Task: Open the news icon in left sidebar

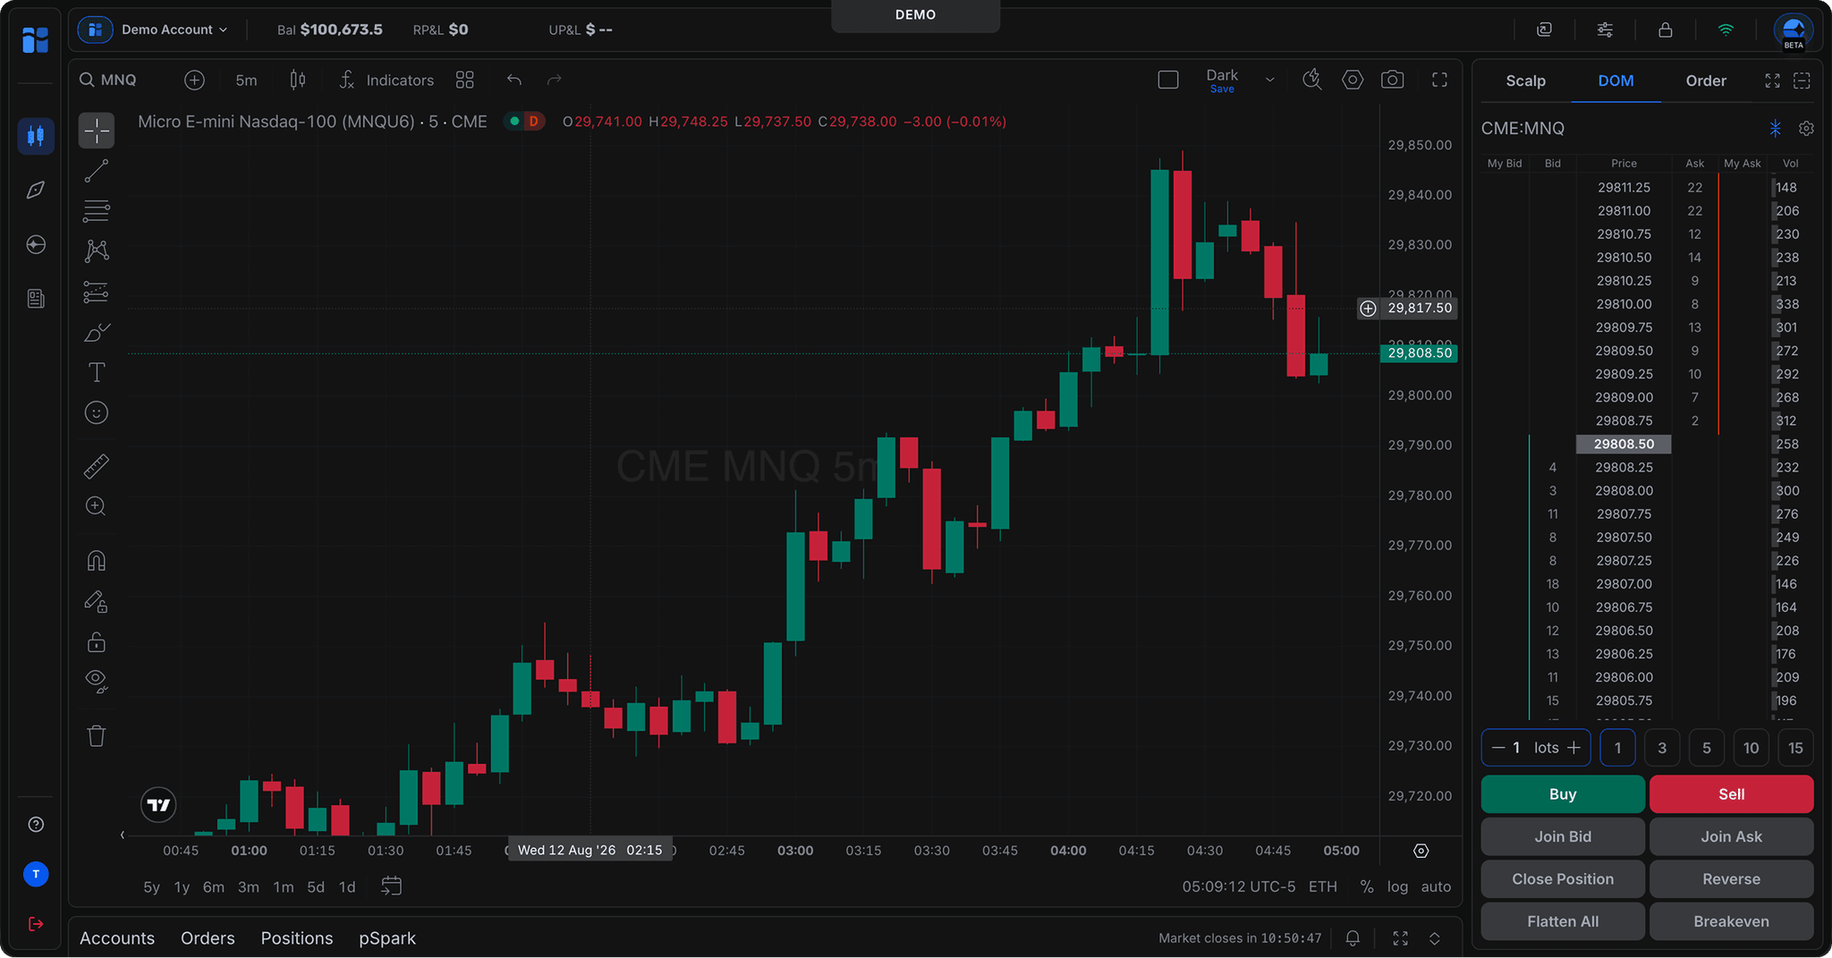Action: point(36,299)
